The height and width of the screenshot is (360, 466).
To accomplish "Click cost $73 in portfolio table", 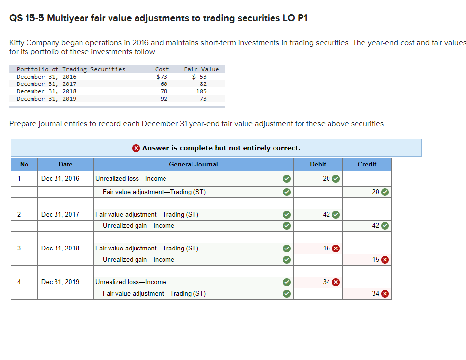I will [x=162, y=77].
